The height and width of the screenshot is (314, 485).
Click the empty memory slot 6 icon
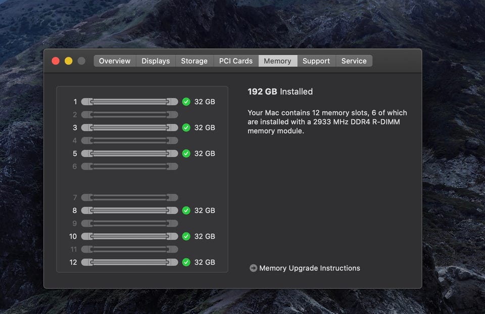(x=129, y=166)
